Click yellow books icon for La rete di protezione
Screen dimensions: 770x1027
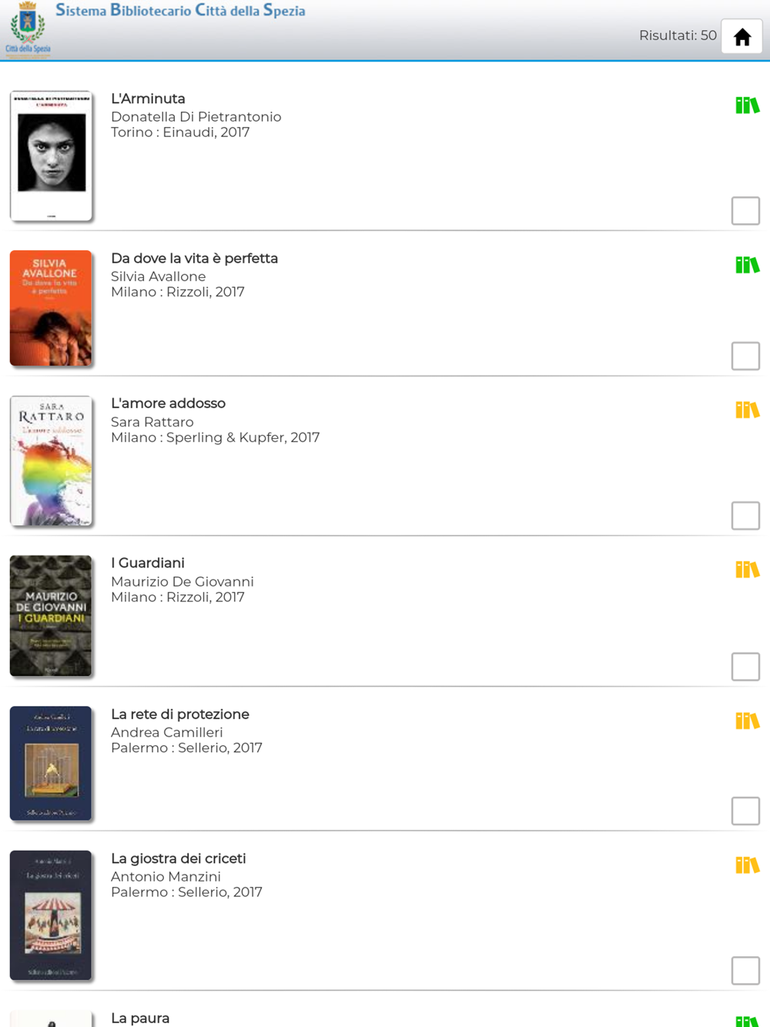(747, 721)
